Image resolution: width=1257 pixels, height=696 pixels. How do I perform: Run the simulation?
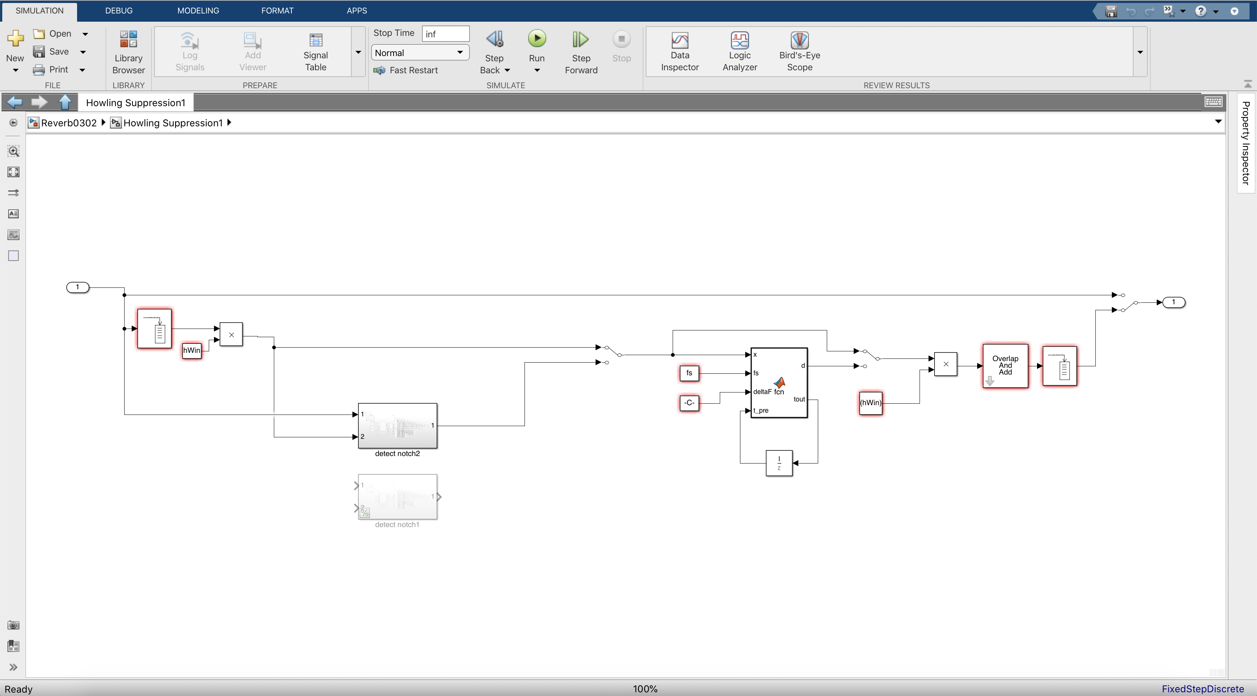coord(537,39)
